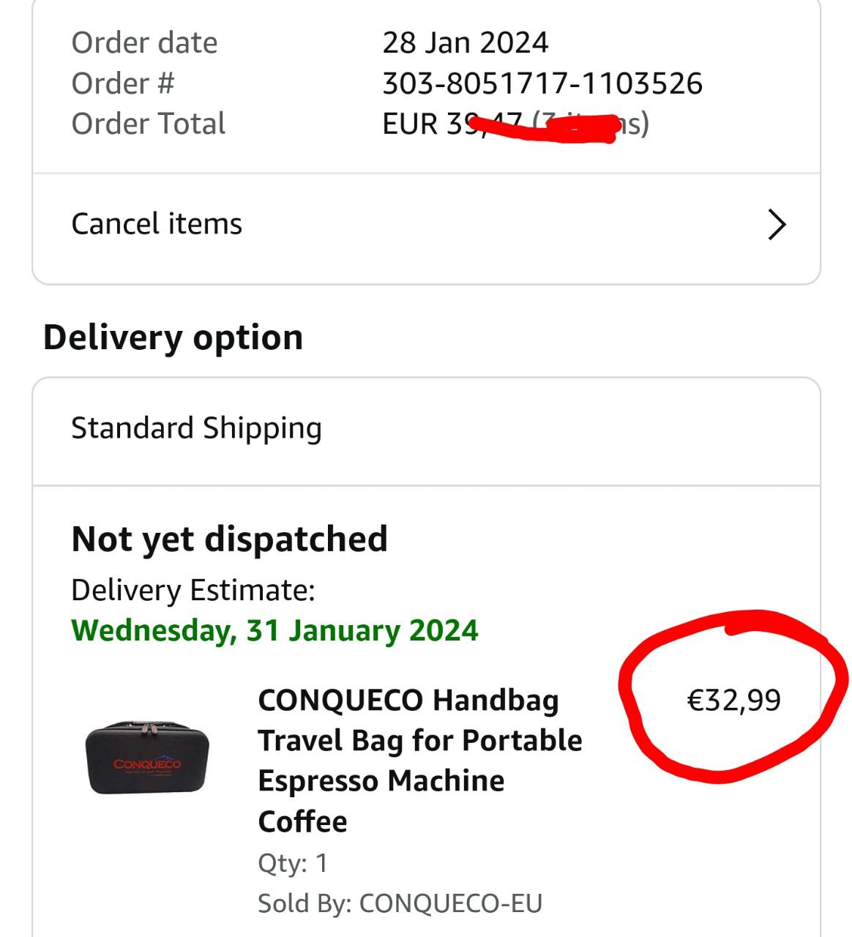
Task: Click the Order date label
Action: pos(144,43)
